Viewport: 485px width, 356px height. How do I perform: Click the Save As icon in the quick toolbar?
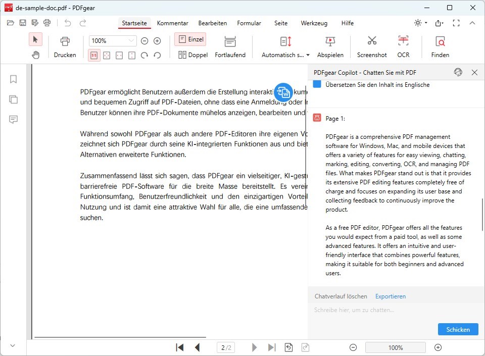tap(35, 23)
